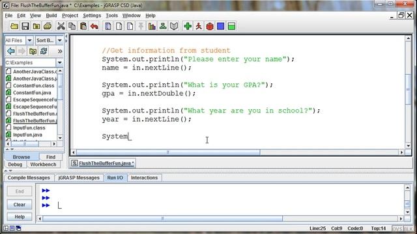Expand the C:\Examples path dropdown
This screenshot has width=417, height=234.
click(x=59, y=62)
